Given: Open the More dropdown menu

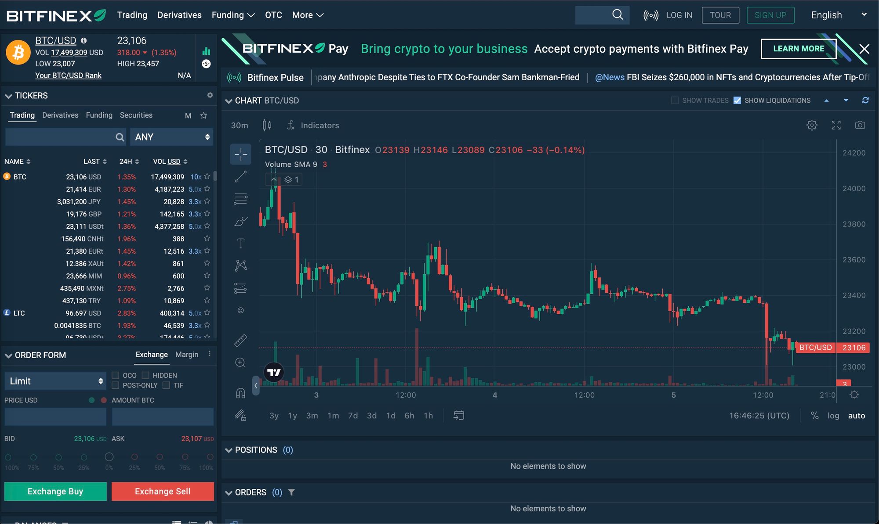Looking at the screenshot, I should point(308,15).
